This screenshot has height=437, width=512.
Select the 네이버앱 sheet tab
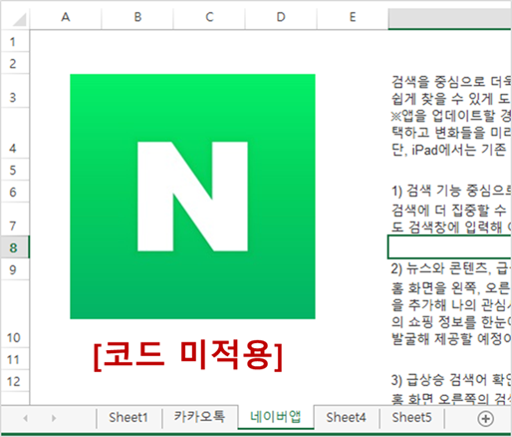click(x=276, y=417)
